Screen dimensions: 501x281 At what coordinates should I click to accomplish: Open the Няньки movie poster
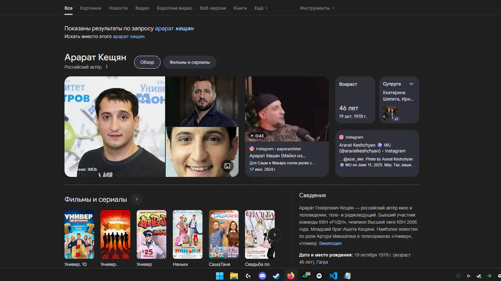[x=188, y=235]
